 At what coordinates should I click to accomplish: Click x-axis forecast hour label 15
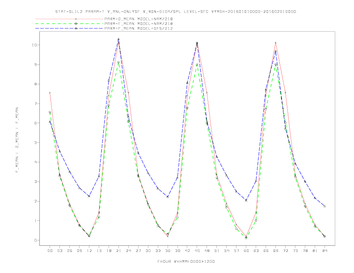99,251
